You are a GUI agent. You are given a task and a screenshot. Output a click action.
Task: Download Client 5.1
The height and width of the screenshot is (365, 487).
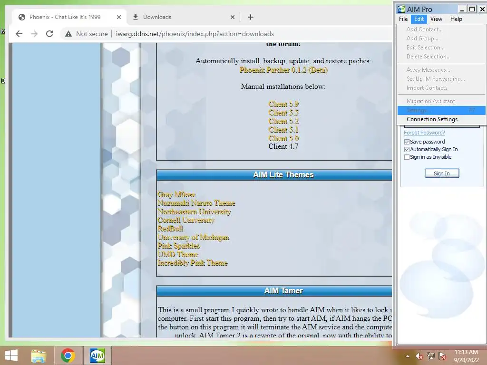(x=283, y=130)
